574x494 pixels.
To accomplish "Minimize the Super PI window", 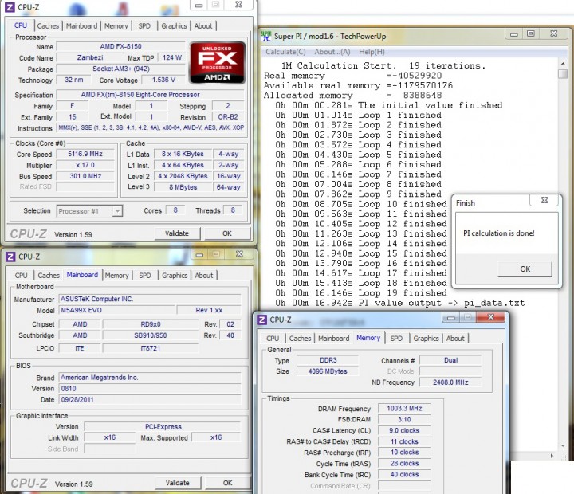I will [x=514, y=34].
